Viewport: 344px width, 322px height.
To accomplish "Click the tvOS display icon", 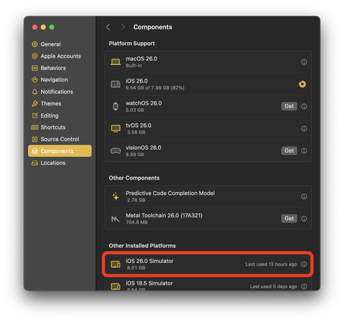I will point(116,128).
